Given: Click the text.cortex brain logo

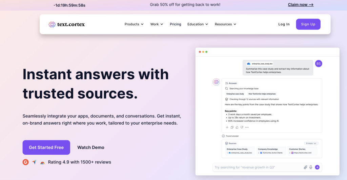Looking at the screenshot, I should [x=52, y=24].
